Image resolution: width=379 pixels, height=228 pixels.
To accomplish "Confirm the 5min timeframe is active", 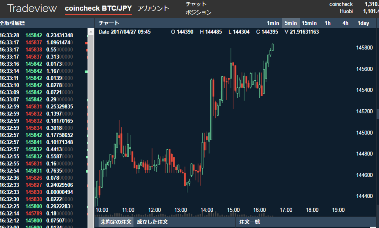I will 291,23.
